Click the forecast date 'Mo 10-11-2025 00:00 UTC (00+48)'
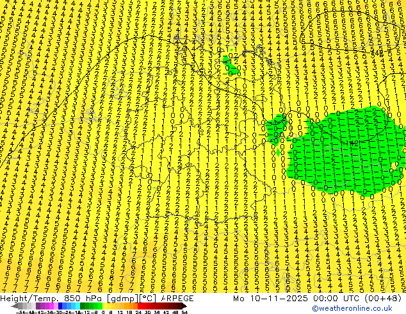 (317, 299)
